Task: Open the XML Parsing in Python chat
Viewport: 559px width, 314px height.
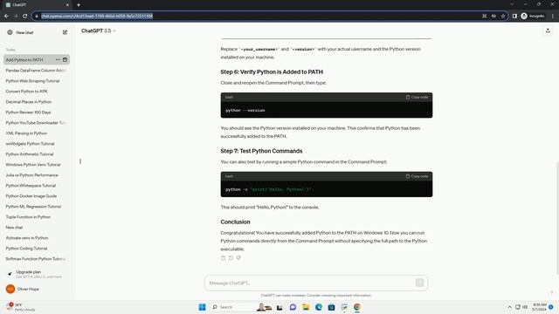Action: point(37,133)
